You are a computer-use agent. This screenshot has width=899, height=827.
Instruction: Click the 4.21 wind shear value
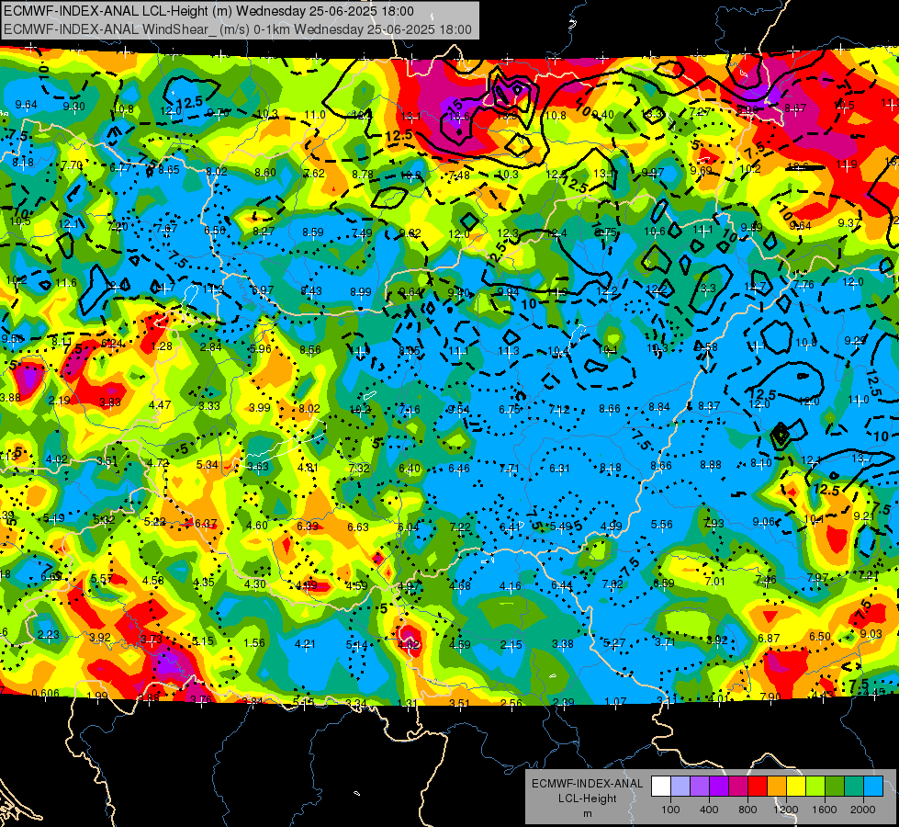305,644
